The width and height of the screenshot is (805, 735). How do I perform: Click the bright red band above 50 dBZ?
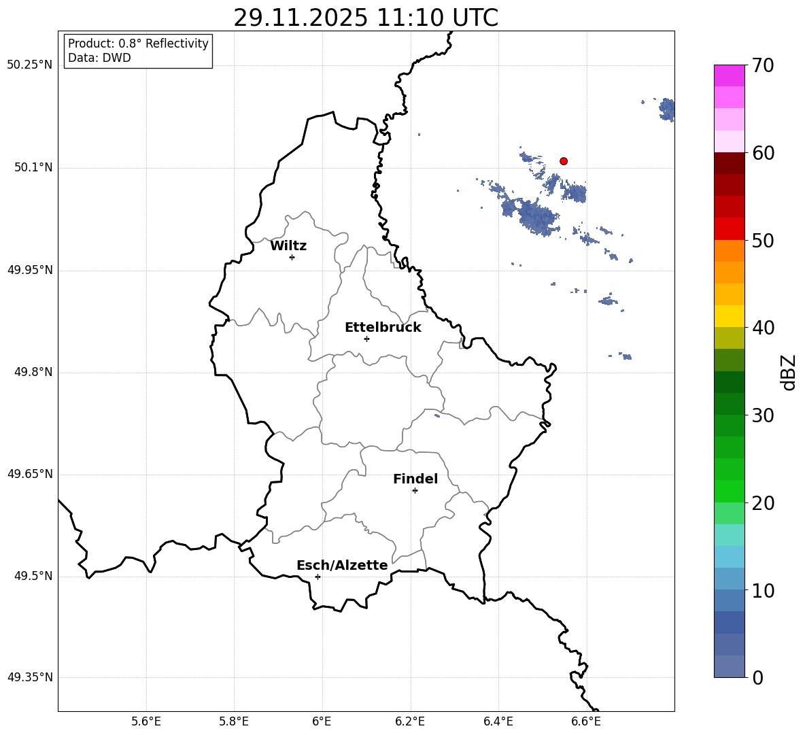click(730, 229)
